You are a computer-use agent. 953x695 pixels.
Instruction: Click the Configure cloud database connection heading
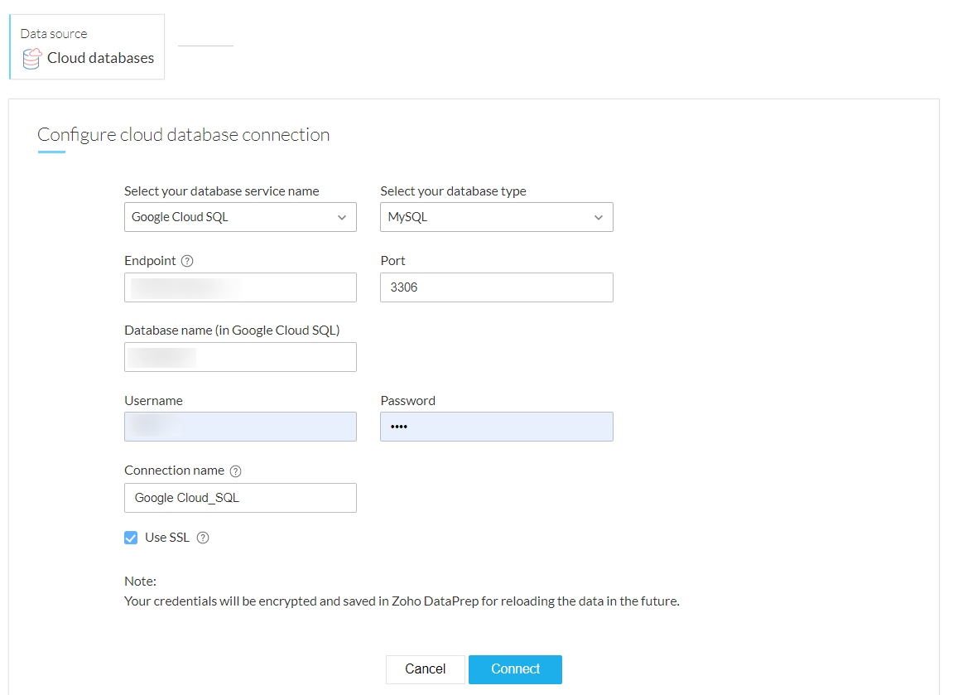point(184,135)
